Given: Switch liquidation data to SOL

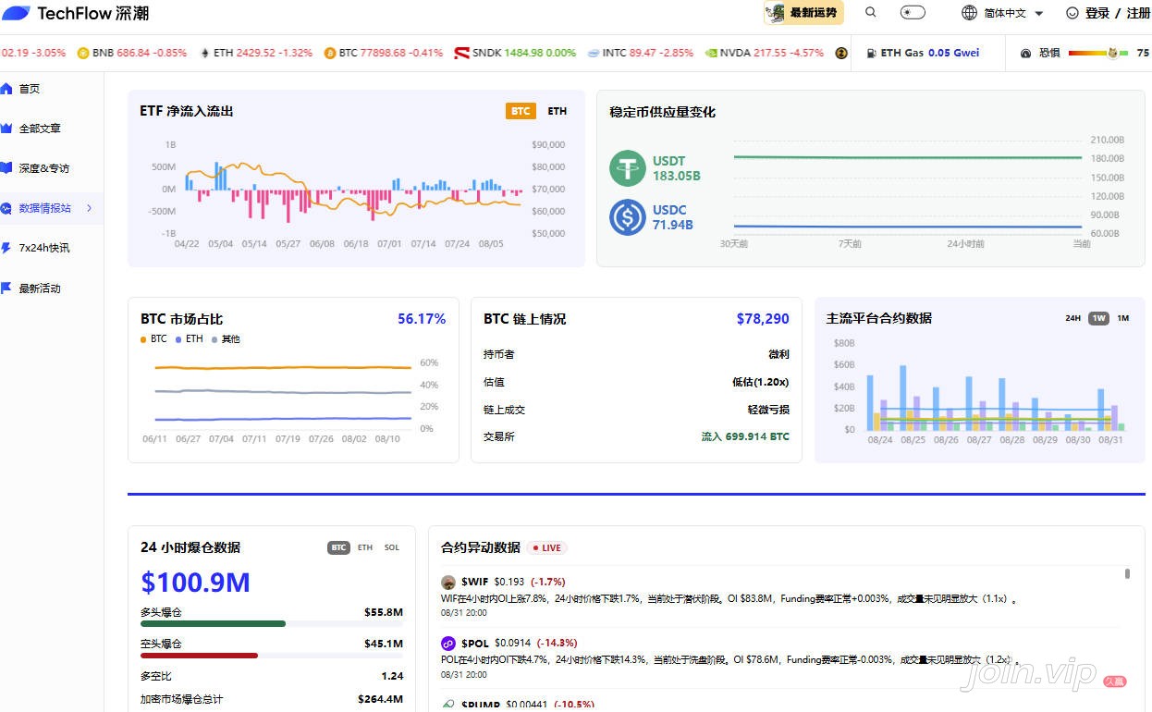Looking at the screenshot, I should coord(392,547).
